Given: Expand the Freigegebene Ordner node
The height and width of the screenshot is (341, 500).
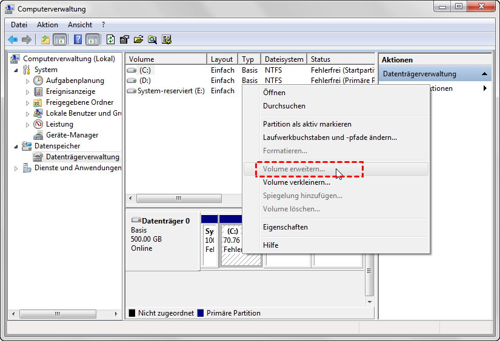Looking at the screenshot, I should [27, 103].
